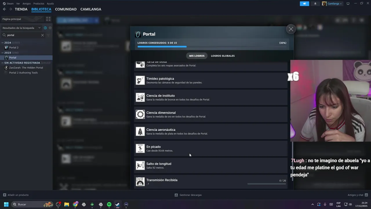Viewport: 371px width, 209px height.
Task: Open the BIBLIOTECA section
Action: 41,9
